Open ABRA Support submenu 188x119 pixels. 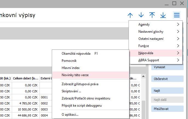155,60
